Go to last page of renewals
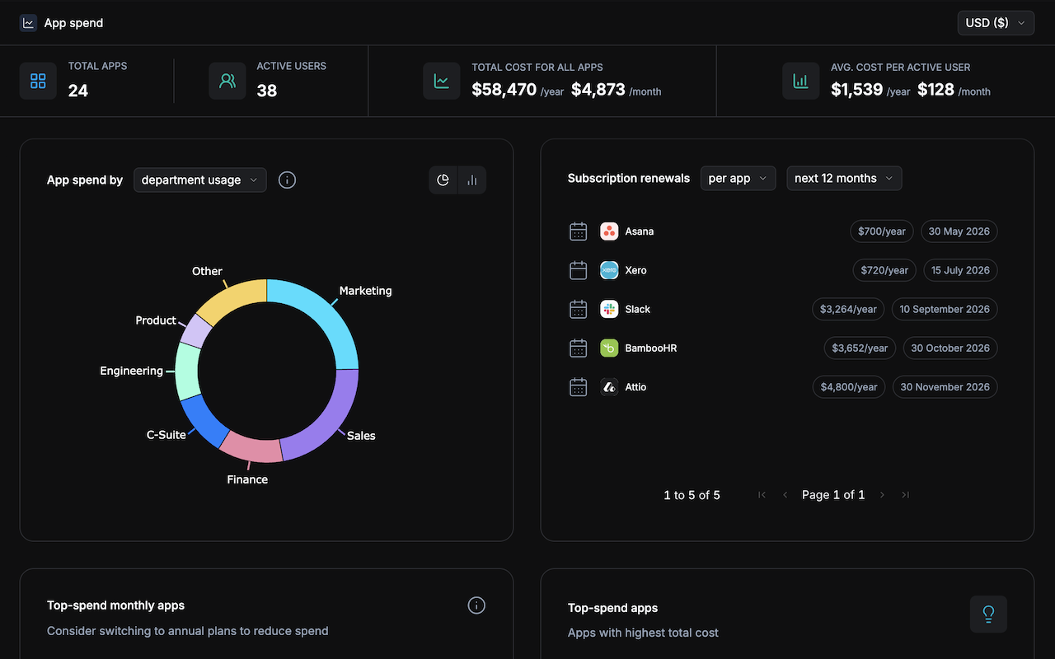Image resolution: width=1055 pixels, height=659 pixels. point(905,495)
